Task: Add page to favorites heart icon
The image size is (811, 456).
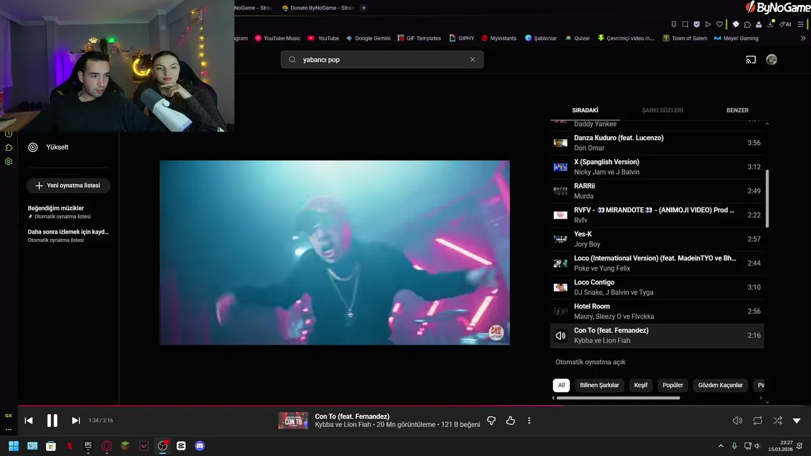Action: coord(720,24)
